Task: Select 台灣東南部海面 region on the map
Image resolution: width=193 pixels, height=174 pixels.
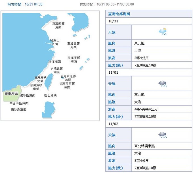Action: click(67, 86)
